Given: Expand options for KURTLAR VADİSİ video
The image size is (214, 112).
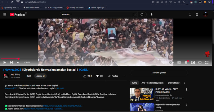Looking at the screenshot, I should coord(186,90).
